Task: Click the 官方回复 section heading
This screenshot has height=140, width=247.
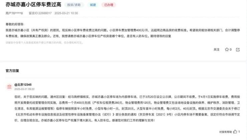Action: [12, 71]
